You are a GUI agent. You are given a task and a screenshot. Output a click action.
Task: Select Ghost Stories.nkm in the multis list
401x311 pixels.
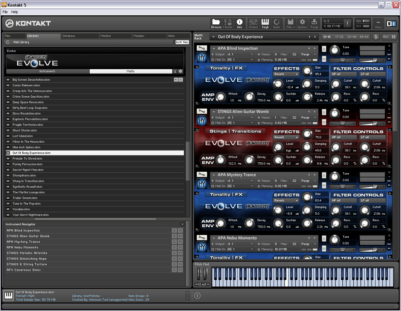point(95,130)
